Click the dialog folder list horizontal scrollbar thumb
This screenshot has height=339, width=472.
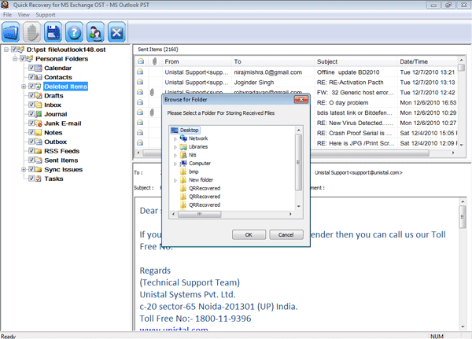click(199, 214)
